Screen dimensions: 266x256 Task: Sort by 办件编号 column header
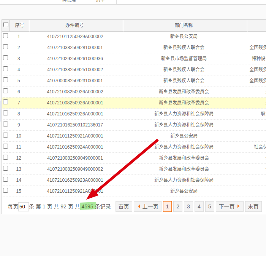click(x=74, y=26)
